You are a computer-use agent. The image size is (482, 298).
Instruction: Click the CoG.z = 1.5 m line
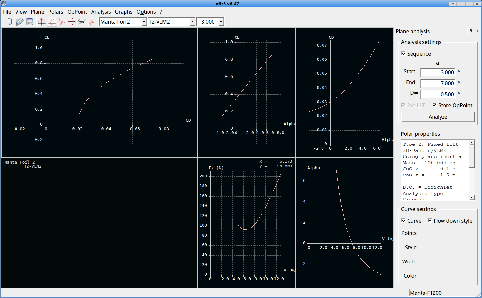coord(429,175)
